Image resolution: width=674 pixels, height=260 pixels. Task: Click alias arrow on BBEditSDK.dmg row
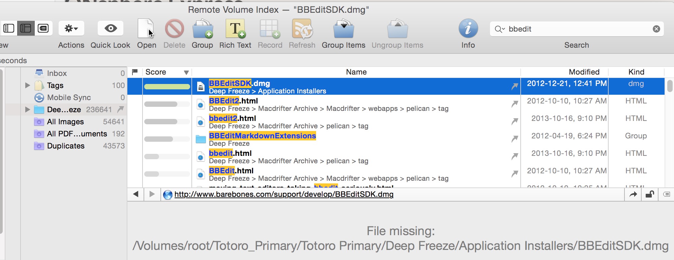515,87
